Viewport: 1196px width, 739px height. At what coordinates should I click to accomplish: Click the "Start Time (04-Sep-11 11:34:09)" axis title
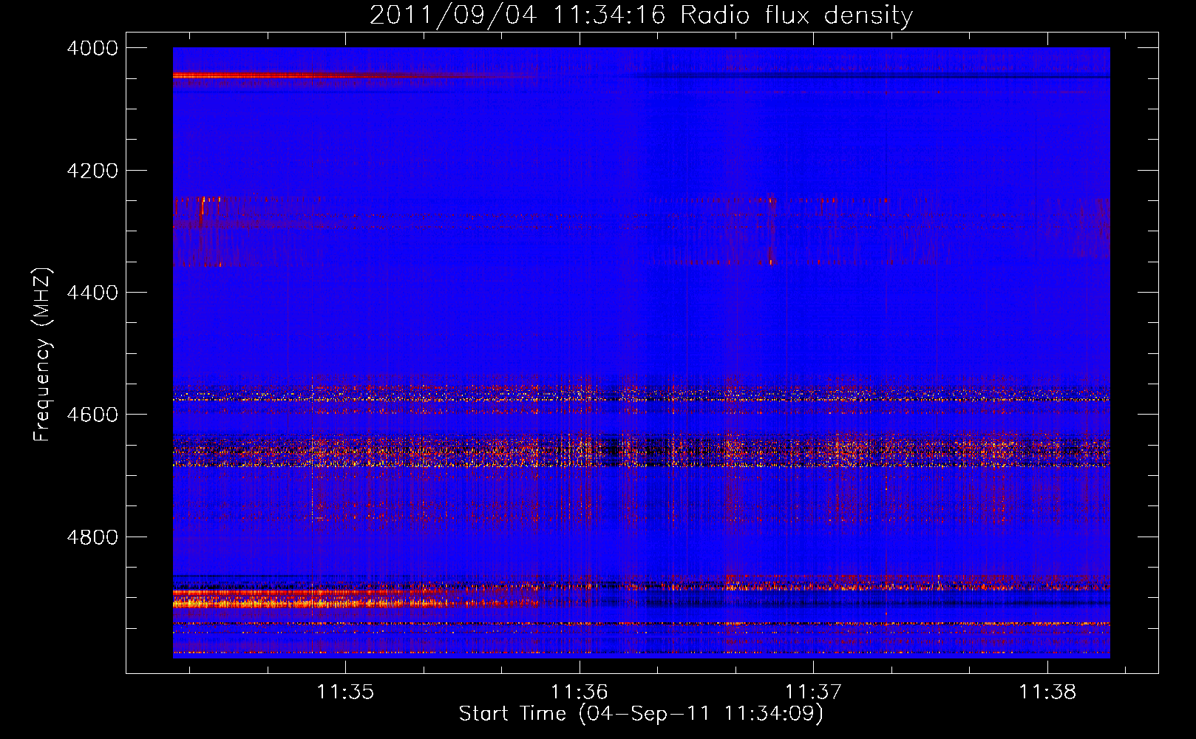click(641, 714)
